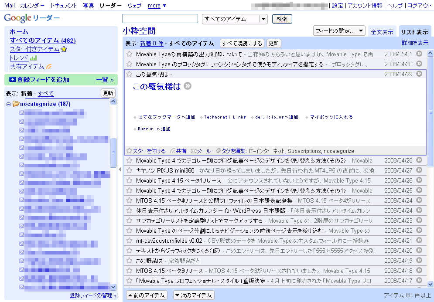Click the 詳細を表示 link
This screenshot has height=302, width=434.
(415, 43)
